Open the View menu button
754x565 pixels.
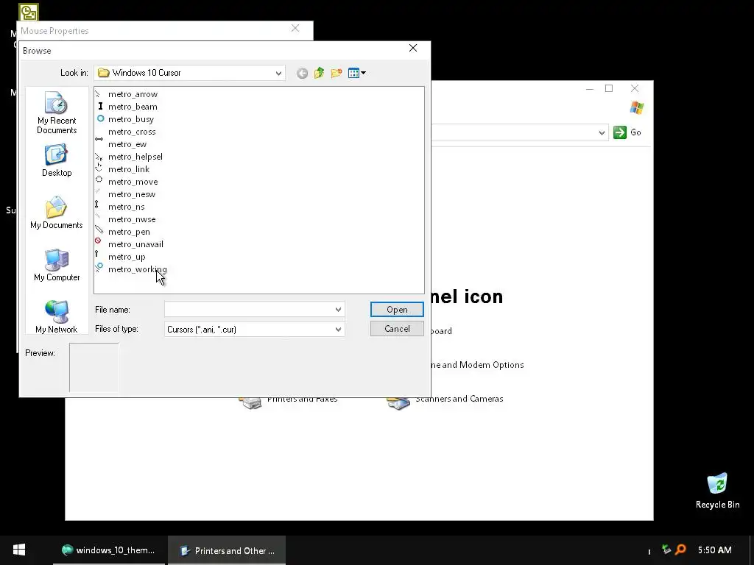357,73
